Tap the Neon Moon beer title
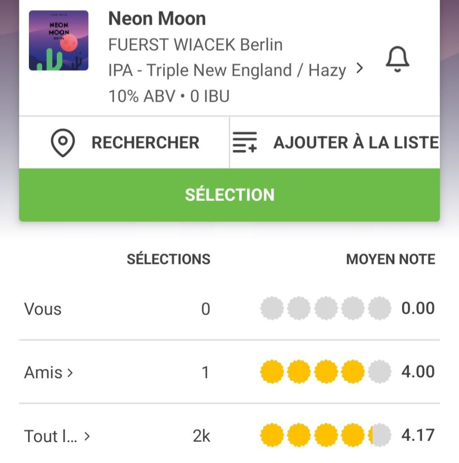The width and height of the screenshot is (459, 463). (157, 19)
